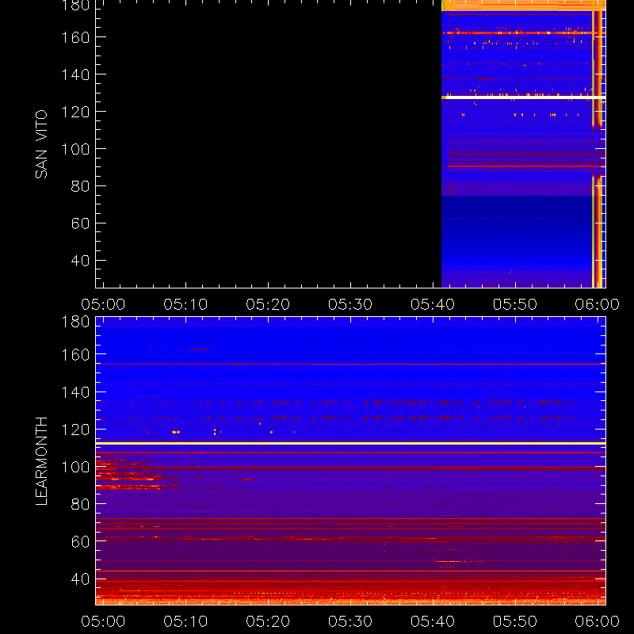Screen dimensions: 634x634
Task: Select the 40 label on SAN VITO frequency axis
Action: [x=80, y=261]
